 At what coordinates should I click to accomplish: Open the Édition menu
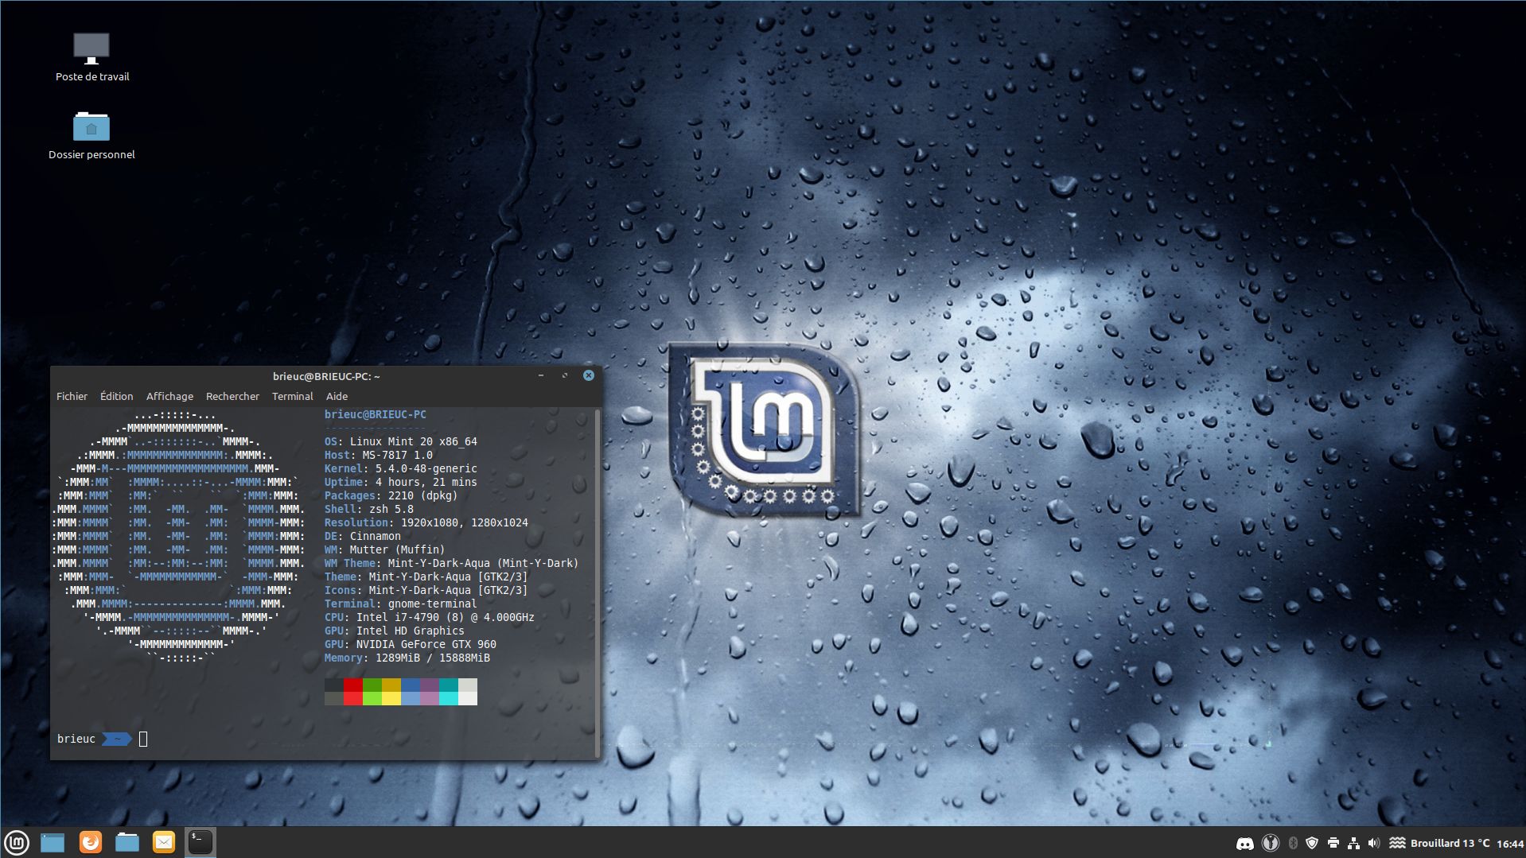click(x=115, y=396)
